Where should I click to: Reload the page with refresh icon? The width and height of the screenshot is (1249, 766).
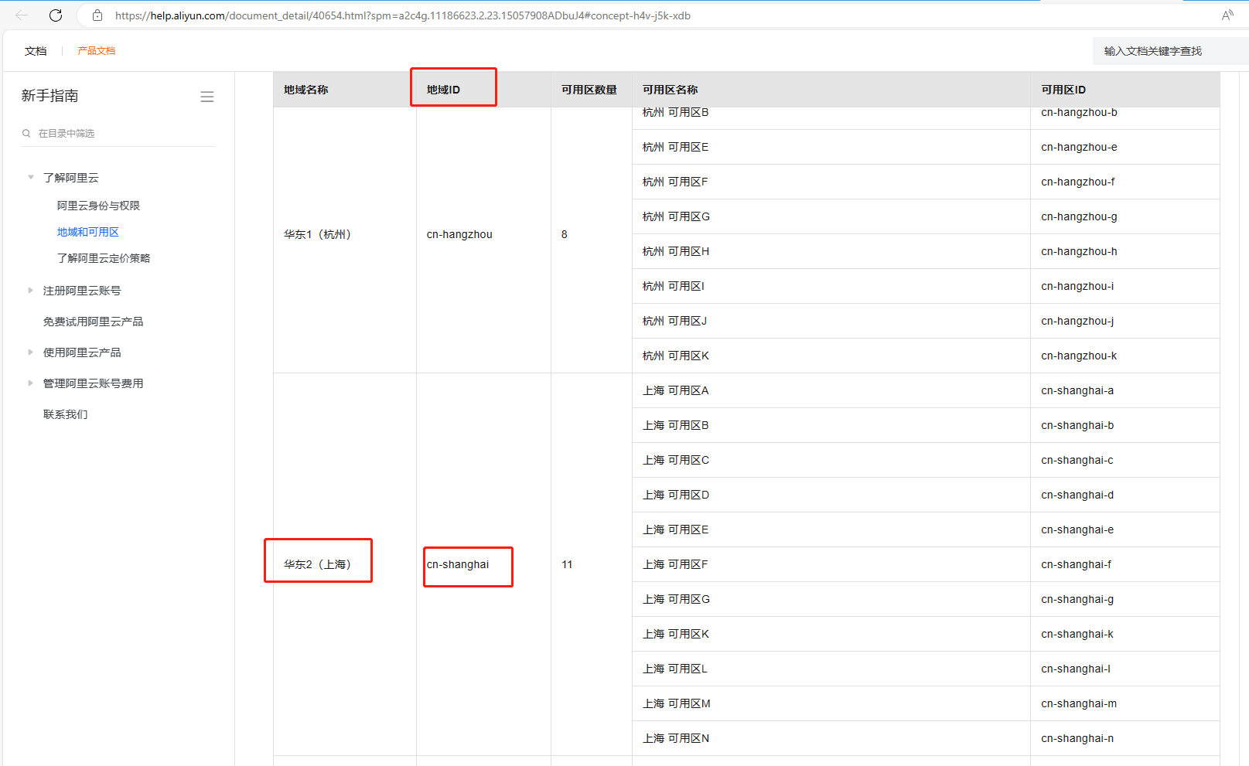(x=56, y=15)
